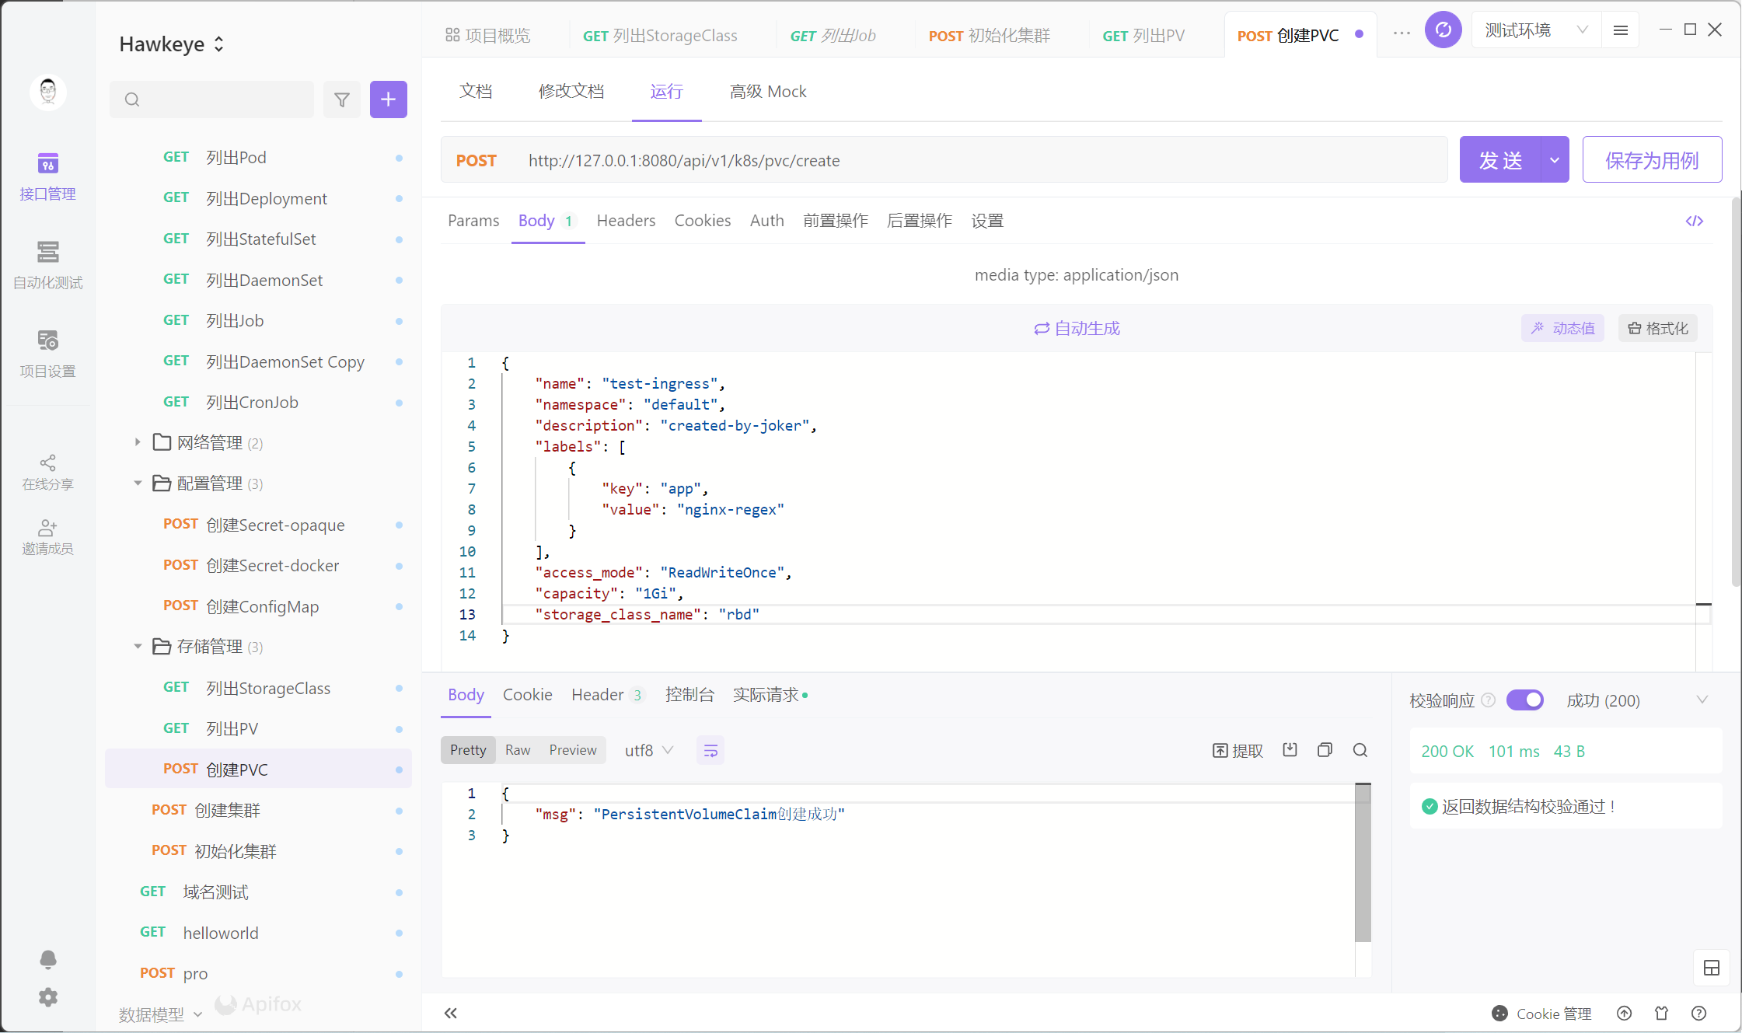Screen dimensions: 1742x1033
Task: Open Params request tab
Action: [x=473, y=221]
